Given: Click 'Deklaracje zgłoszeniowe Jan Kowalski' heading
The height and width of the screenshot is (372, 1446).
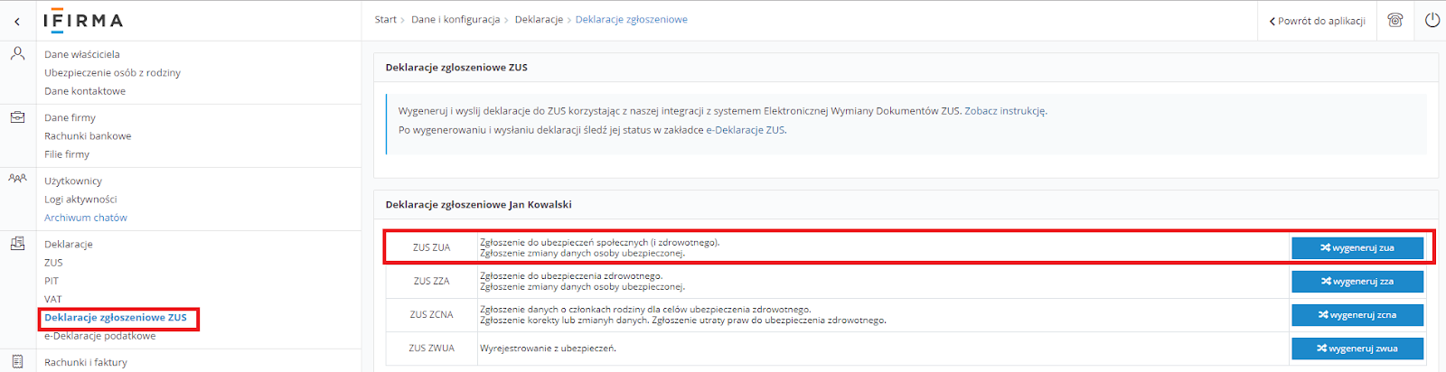Looking at the screenshot, I should point(478,204).
